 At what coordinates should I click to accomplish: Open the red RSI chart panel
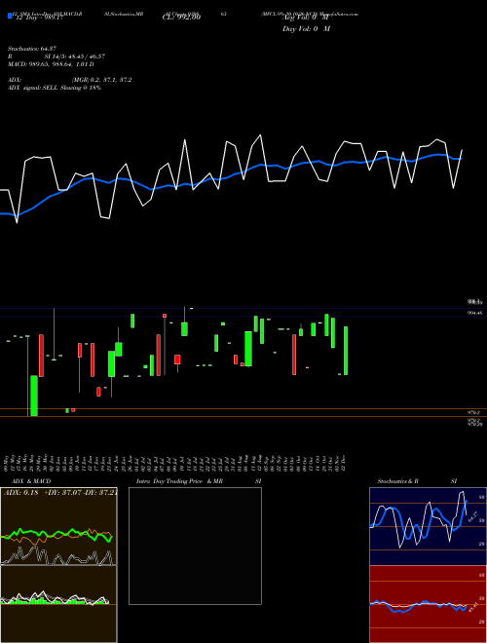click(x=428, y=604)
